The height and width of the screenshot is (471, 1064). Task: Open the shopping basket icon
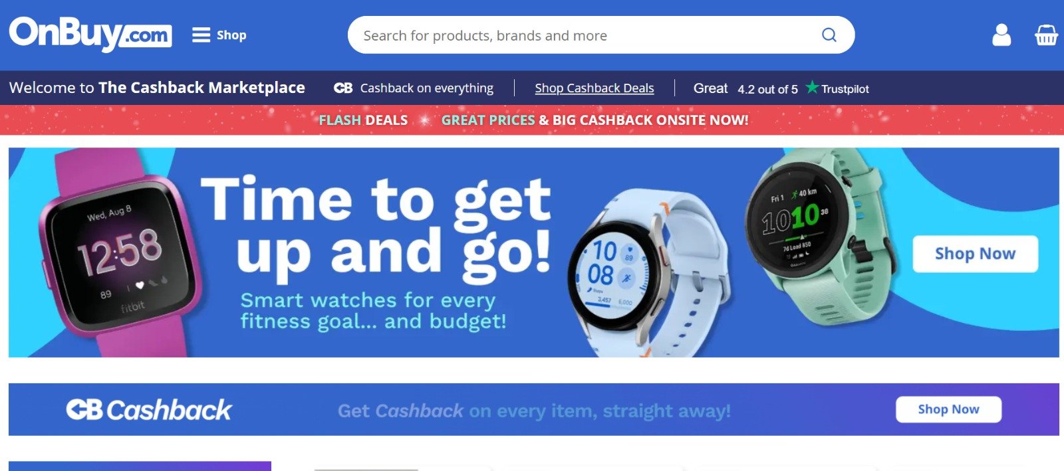click(1046, 35)
